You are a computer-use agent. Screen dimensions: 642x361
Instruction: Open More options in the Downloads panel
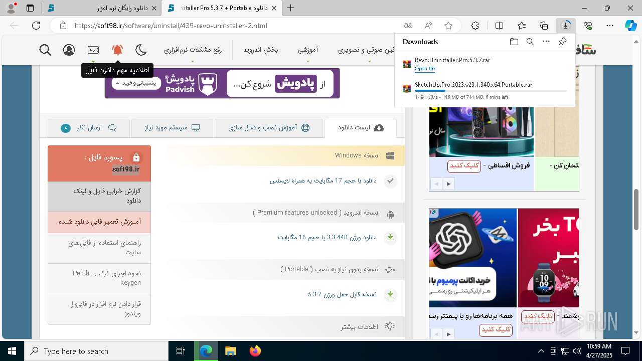546,42
